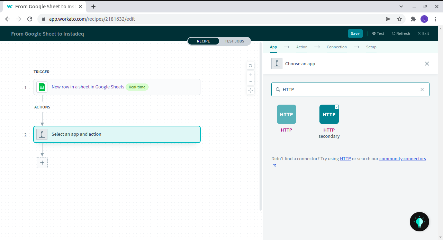Image resolution: width=443 pixels, height=240 pixels.
Task: Zoom out on the recipe canvas
Action: point(251,81)
